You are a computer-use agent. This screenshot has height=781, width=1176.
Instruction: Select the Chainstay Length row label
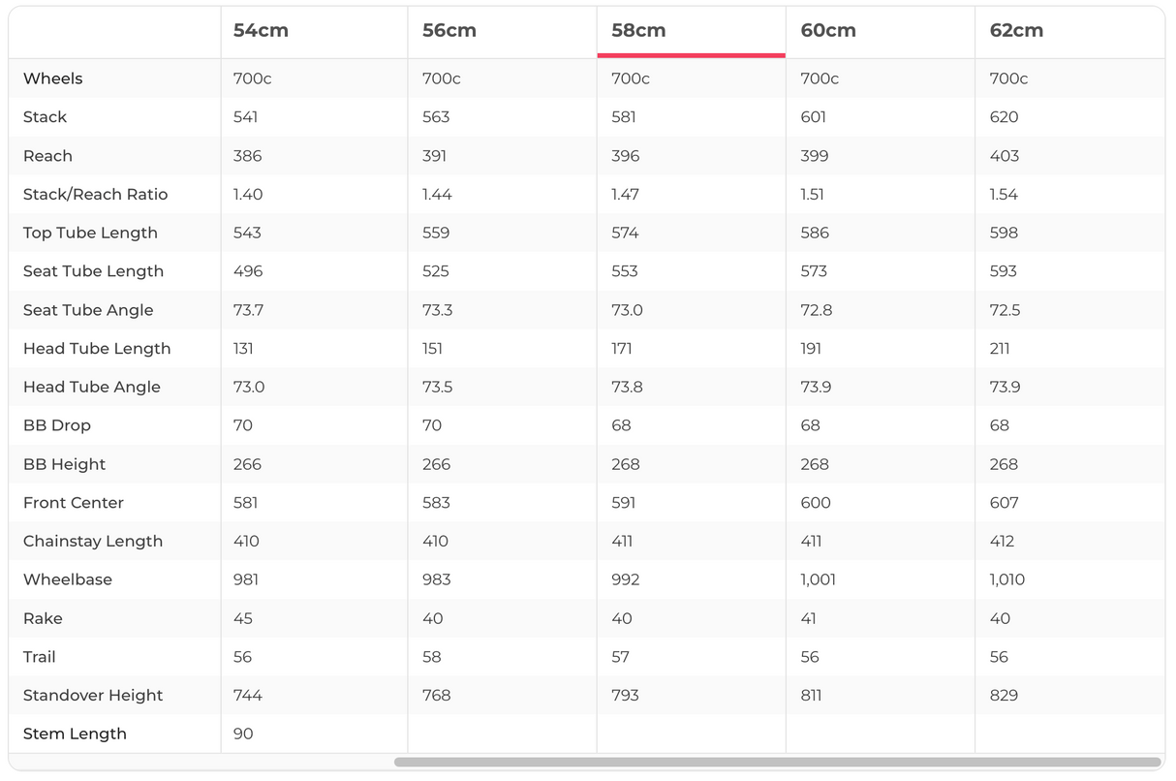93,541
